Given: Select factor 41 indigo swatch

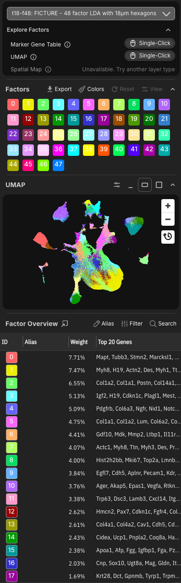Looking at the screenshot, I should (x=134, y=149).
